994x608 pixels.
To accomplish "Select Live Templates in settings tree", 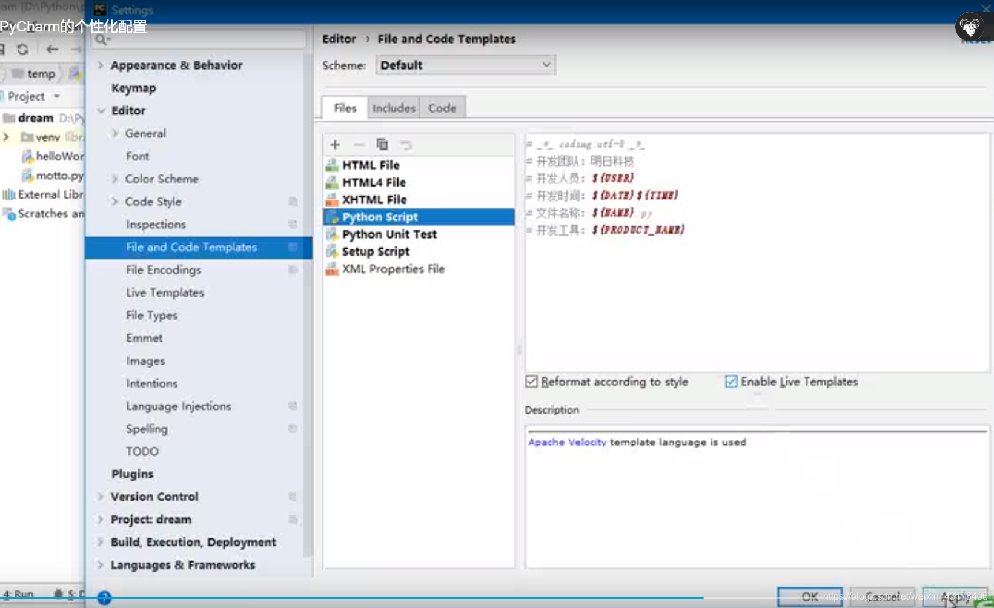I will 165,292.
